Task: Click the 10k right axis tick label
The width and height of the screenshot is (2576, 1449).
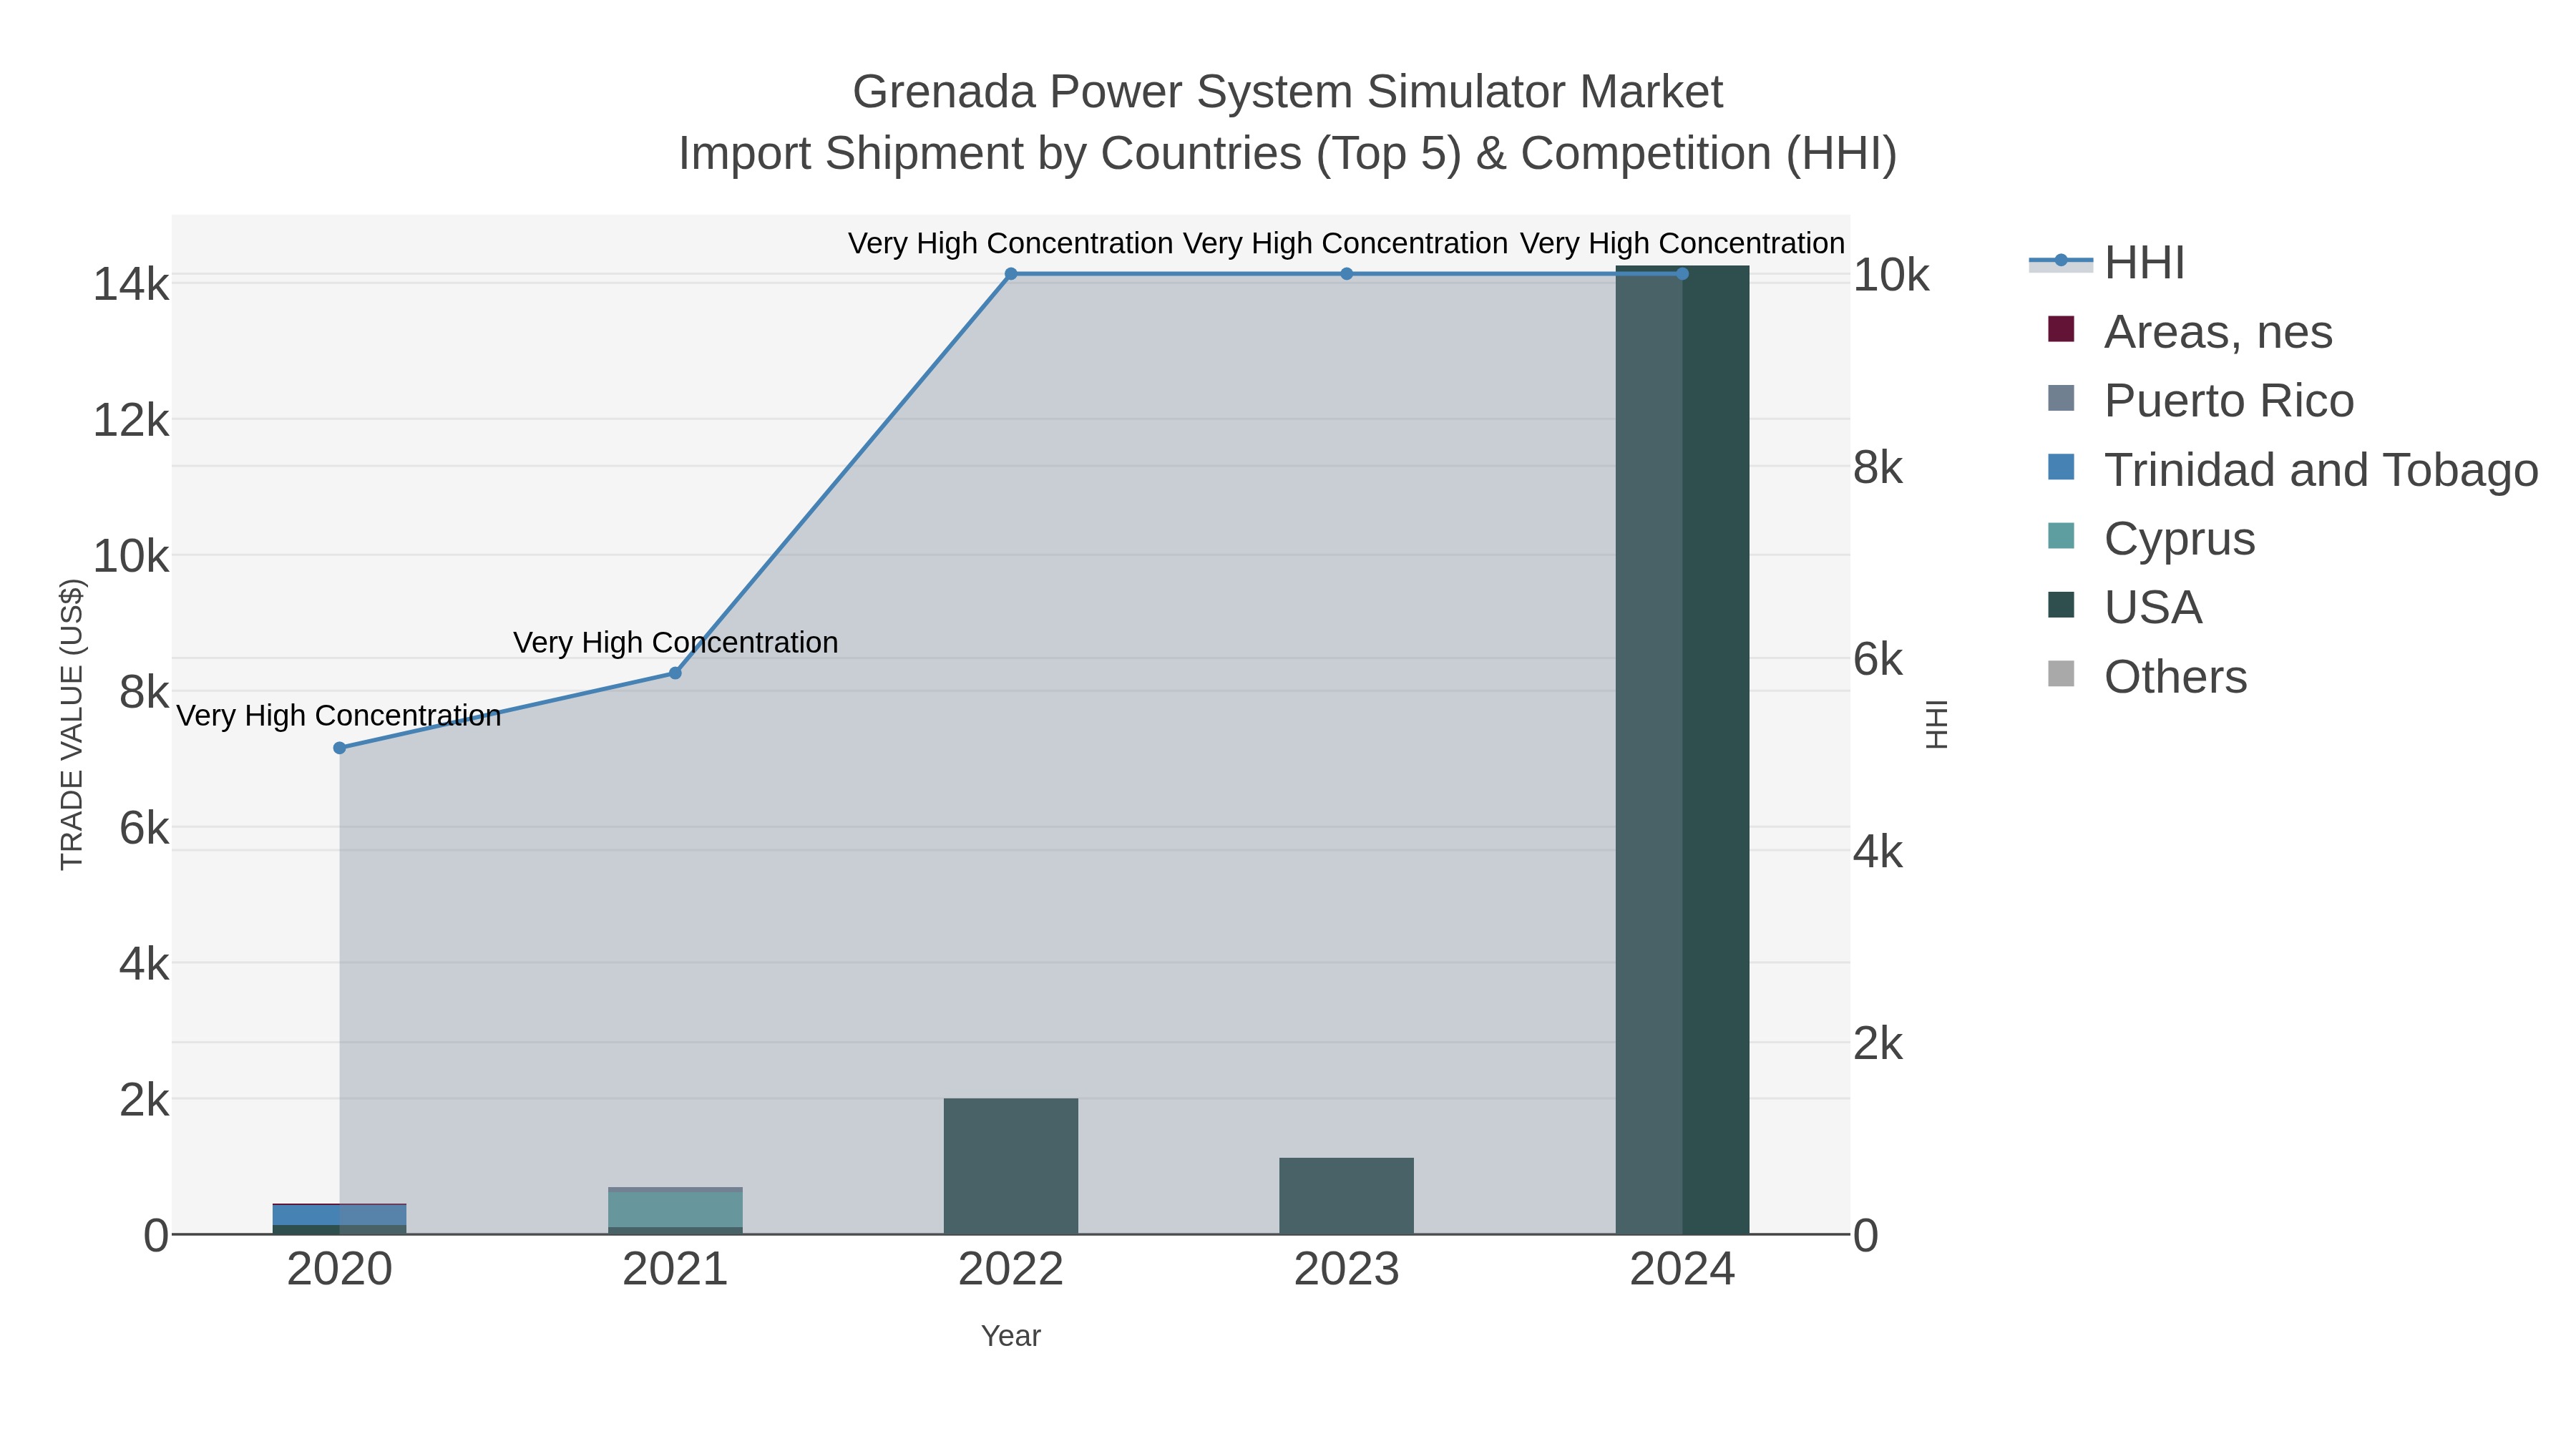Action: point(1891,275)
